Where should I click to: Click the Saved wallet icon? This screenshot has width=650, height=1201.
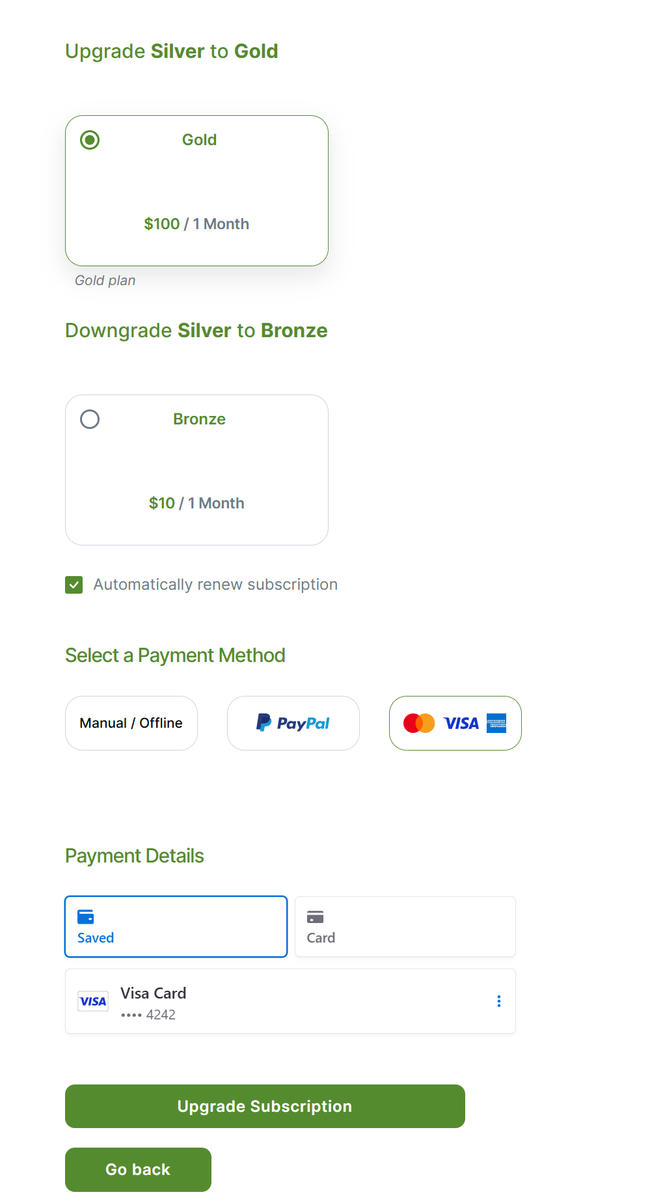click(86, 917)
